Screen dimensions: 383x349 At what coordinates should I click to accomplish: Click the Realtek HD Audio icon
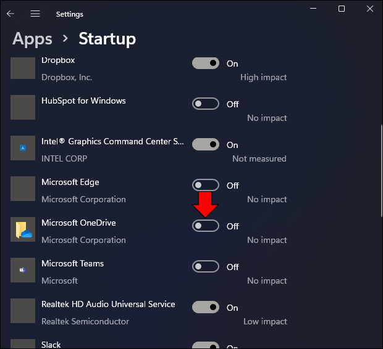[23, 311]
